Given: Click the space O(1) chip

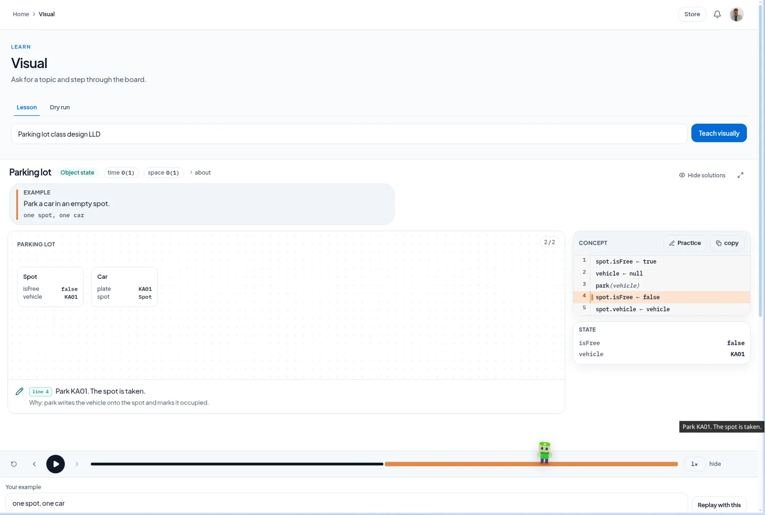Looking at the screenshot, I should click(163, 173).
